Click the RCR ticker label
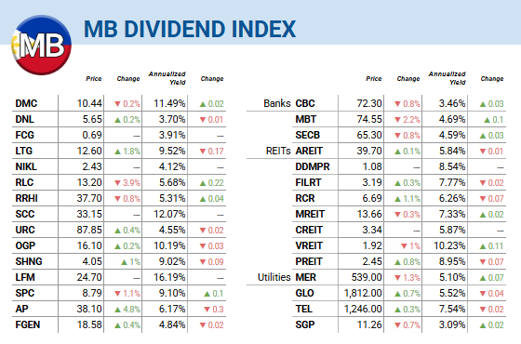This screenshot has height=344, width=521. (305, 199)
